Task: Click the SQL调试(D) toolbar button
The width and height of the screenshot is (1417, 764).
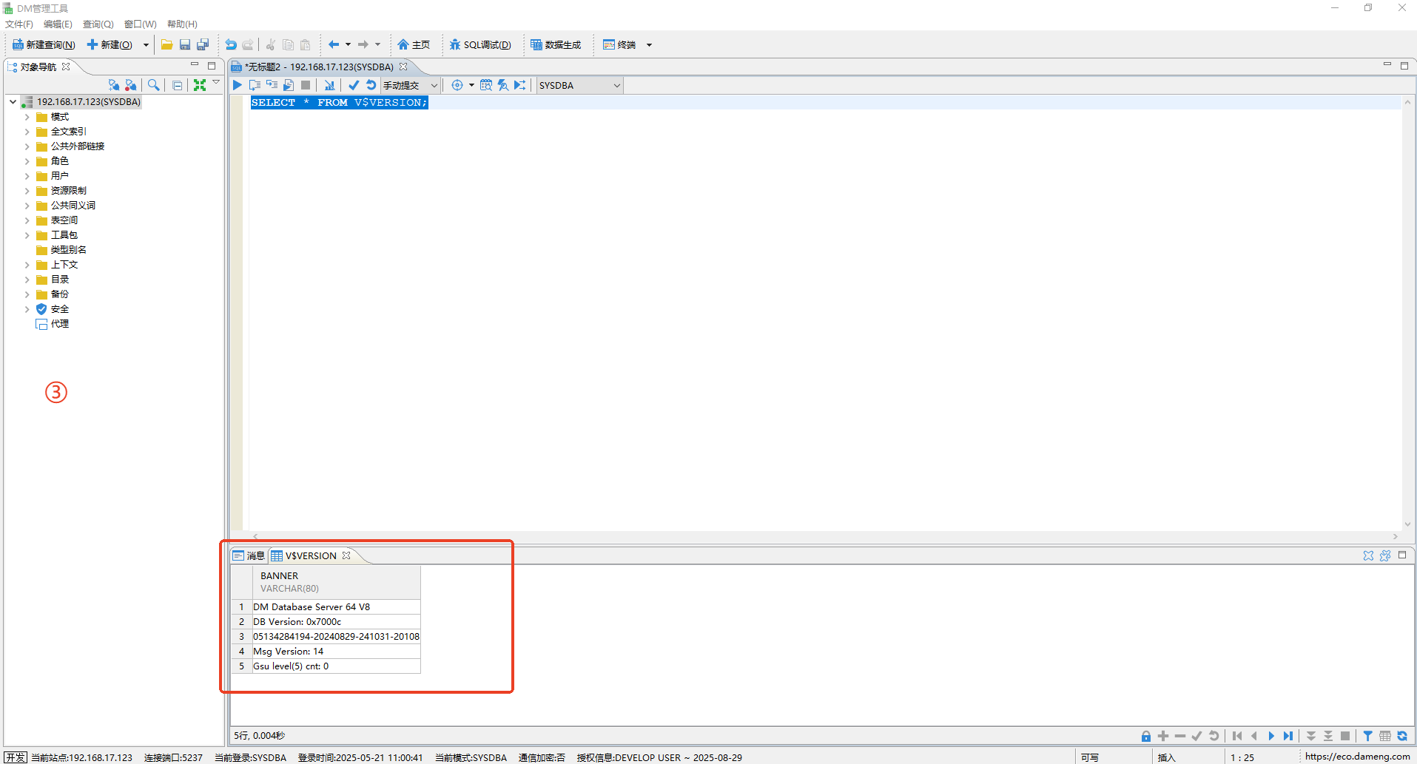Action: 480,45
